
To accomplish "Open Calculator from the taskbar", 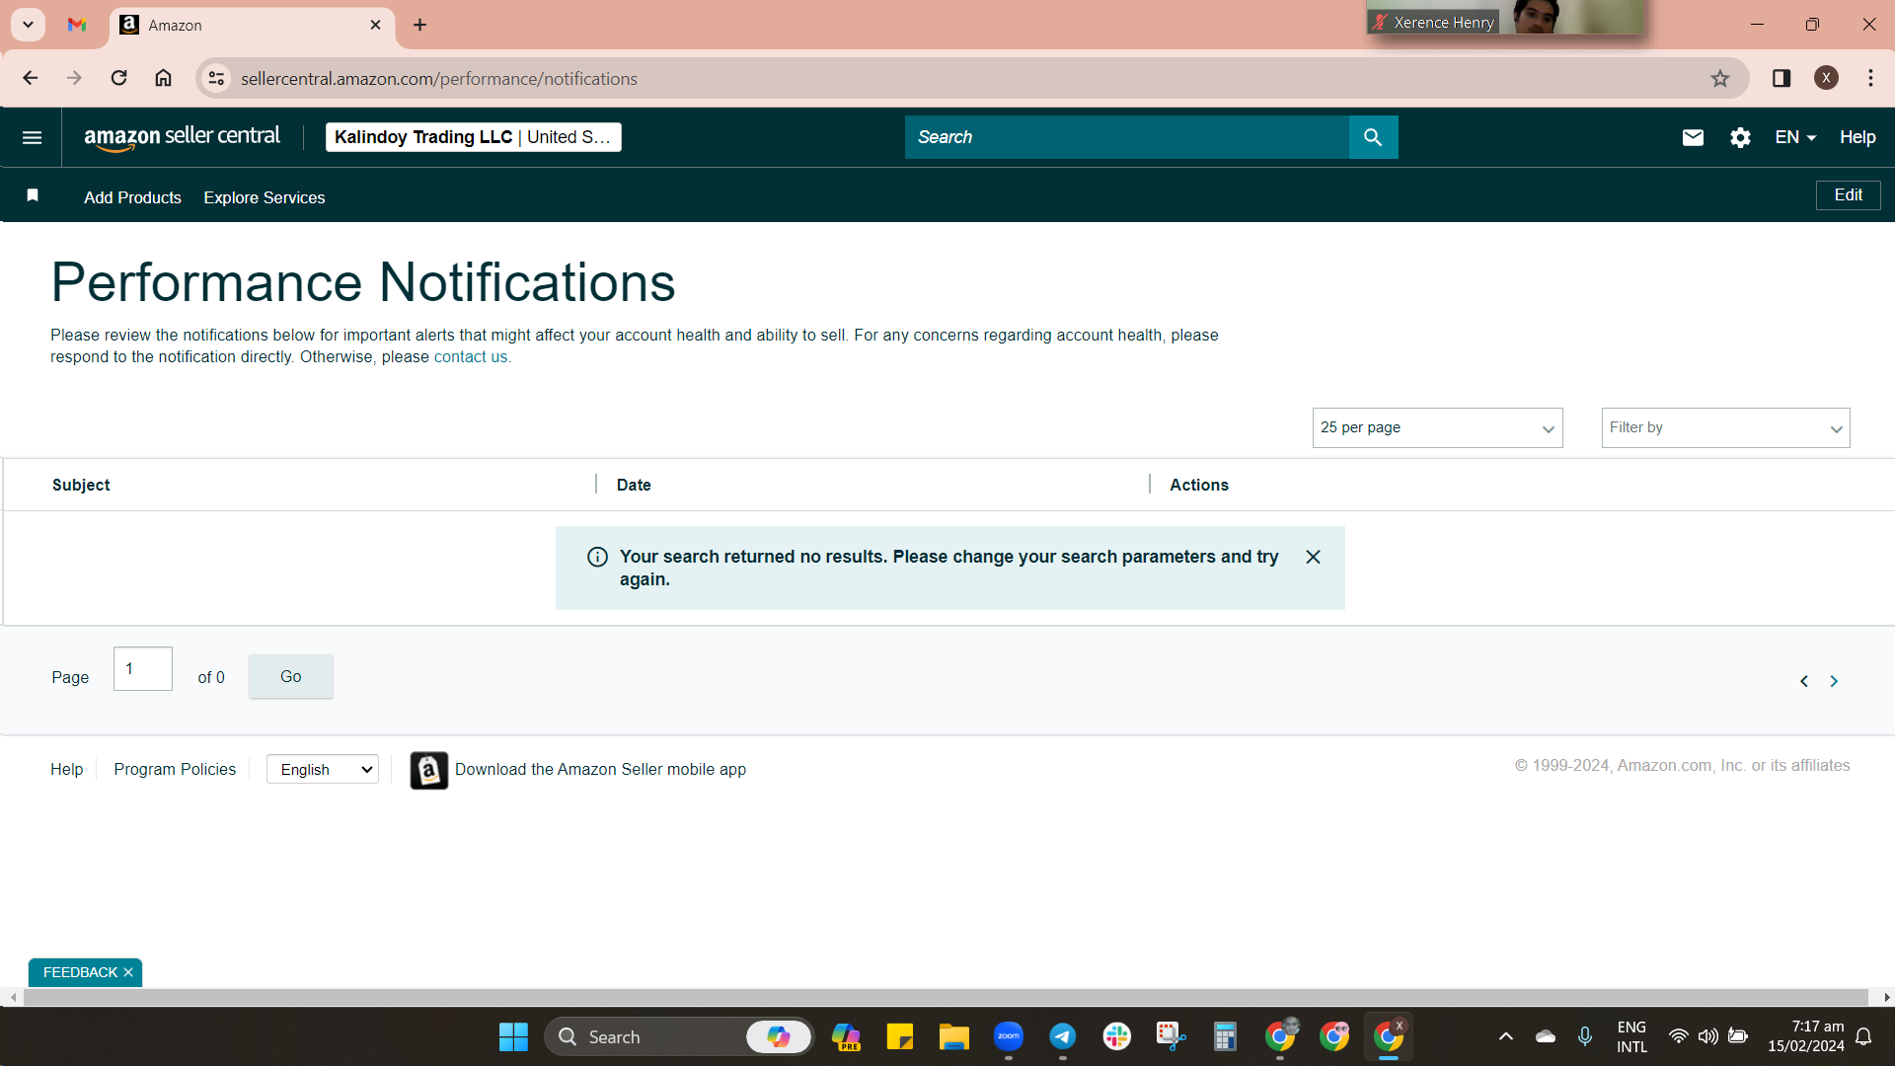I will (x=1225, y=1036).
